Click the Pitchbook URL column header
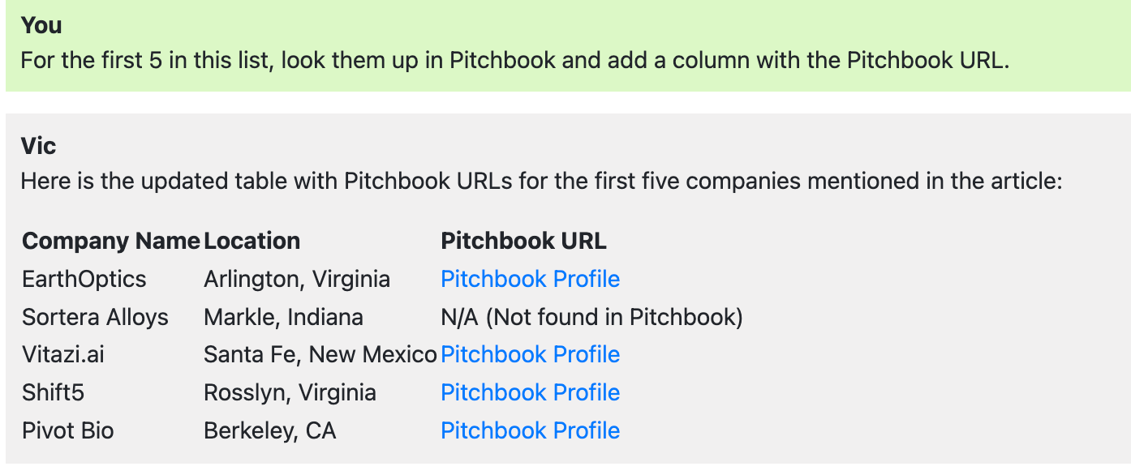This screenshot has height=475, width=1131. (x=523, y=241)
